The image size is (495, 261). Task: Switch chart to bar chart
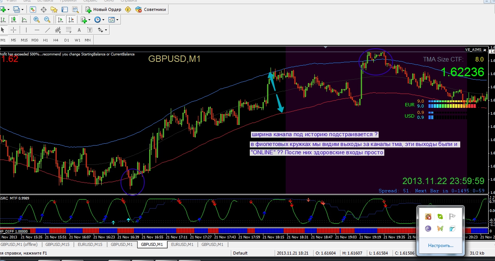pos(3,20)
